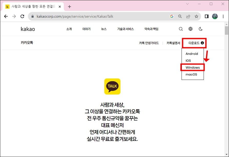Reload the current page
This screenshot has width=229, height=157.
tap(22, 16)
